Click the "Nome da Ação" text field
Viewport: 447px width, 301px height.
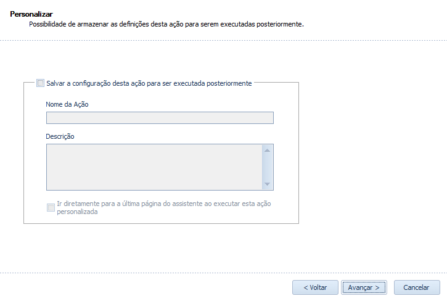coord(160,118)
